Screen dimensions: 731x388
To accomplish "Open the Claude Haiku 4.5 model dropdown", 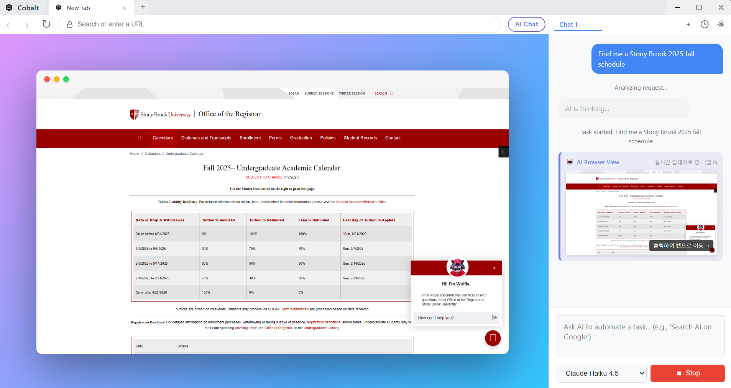I will tap(601, 373).
